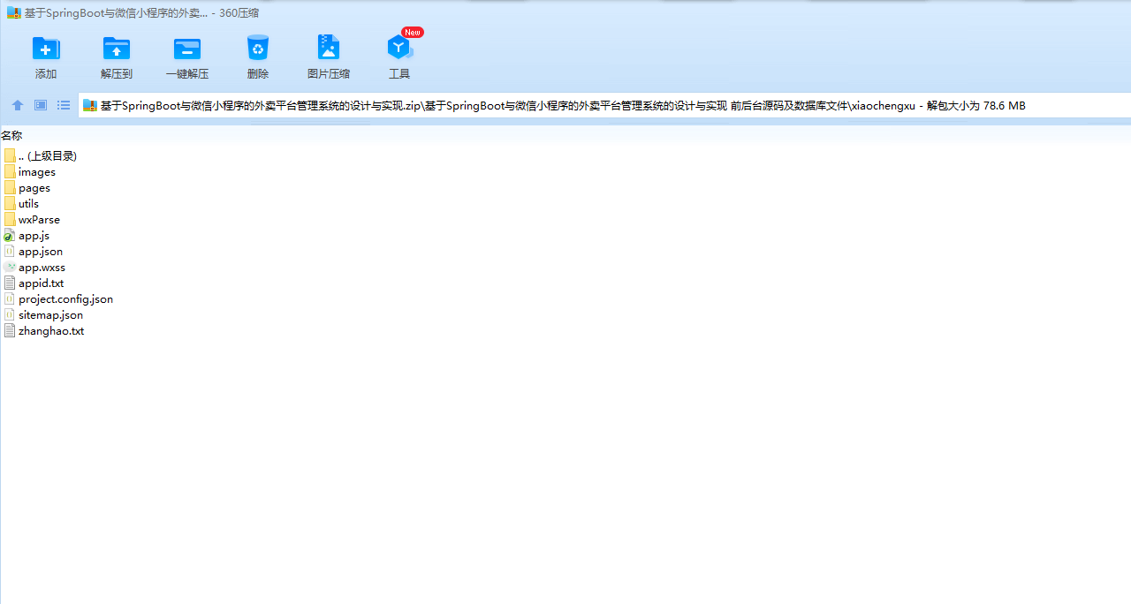Click the 一键解压 one-click extract icon
1131x604 pixels.
(x=187, y=49)
